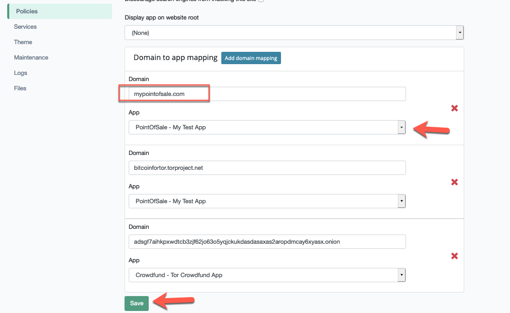Viewport: 510px width, 313px height.
Task: Go to Services in the sidebar
Action: pyautogui.click(x=25, y=27)
